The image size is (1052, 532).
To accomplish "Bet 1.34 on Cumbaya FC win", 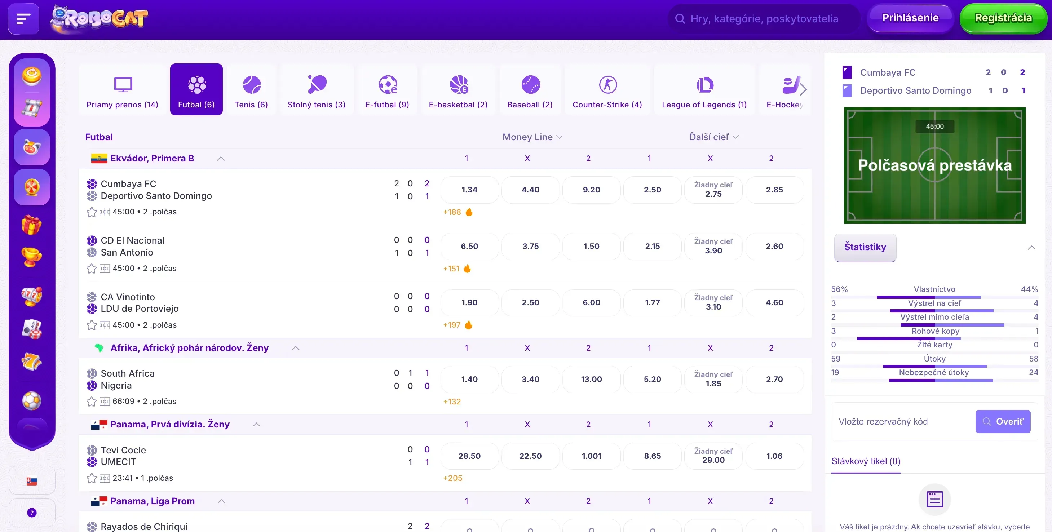I will [x=470, y=190].
